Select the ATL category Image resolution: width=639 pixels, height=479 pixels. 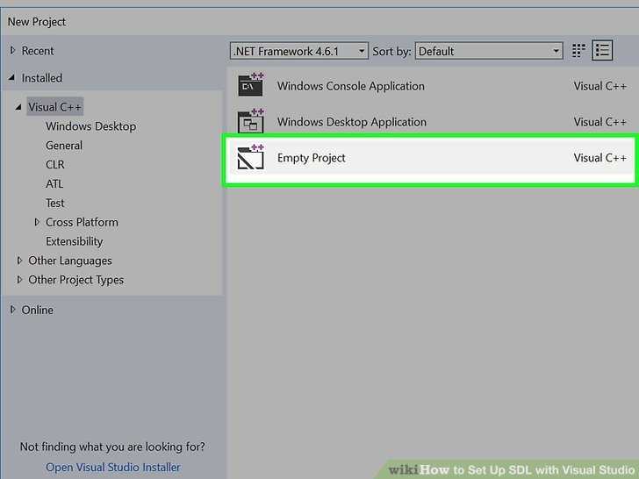point(54,183)
